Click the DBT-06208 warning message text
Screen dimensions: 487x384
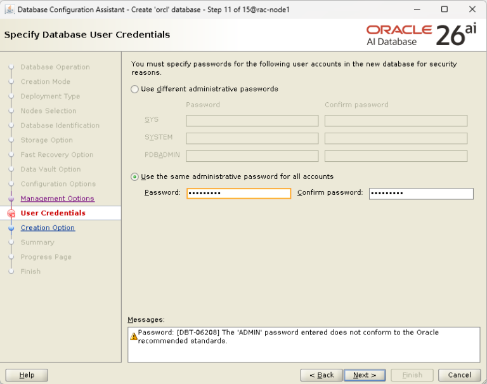tap(289, 336)
